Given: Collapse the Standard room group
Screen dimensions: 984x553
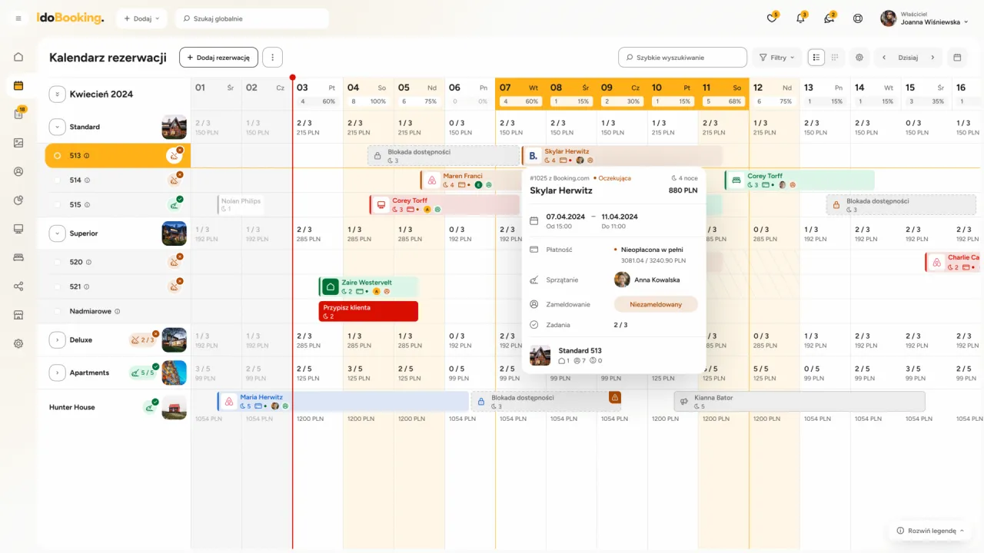Looking at the screenshot, I should coord(57,127).
